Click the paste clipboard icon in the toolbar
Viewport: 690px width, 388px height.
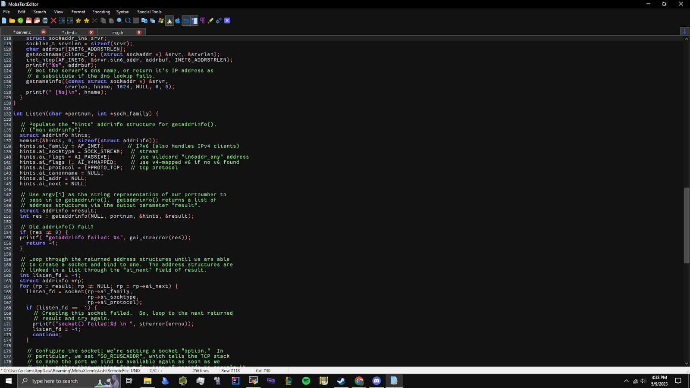pos(111,21)
